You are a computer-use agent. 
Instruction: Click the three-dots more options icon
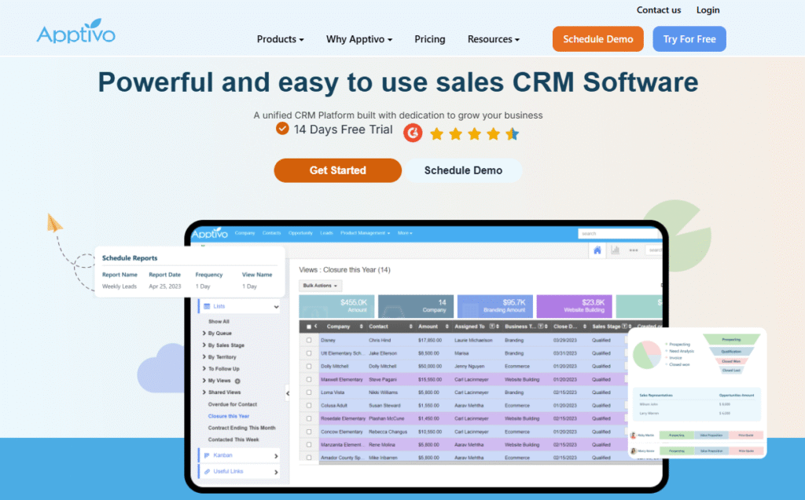tap(634, 250)
